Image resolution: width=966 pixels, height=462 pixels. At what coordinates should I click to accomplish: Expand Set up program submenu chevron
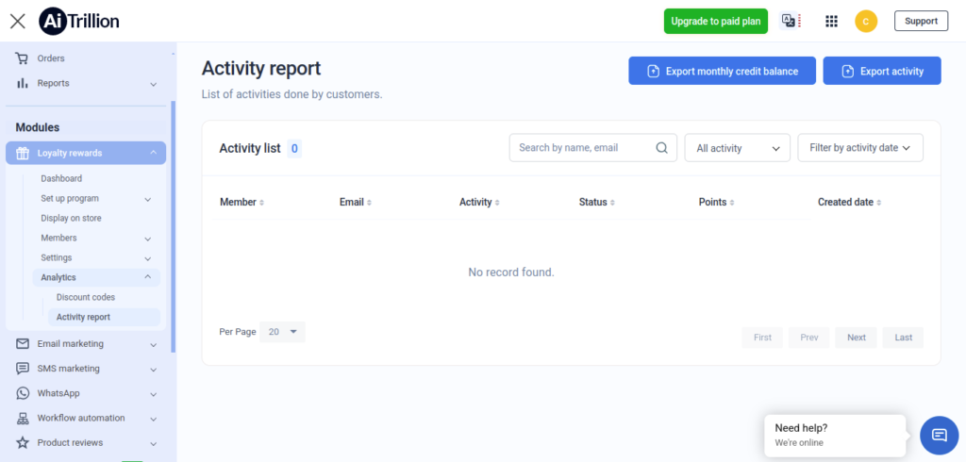pyautogui.click(x=148, y=199)
